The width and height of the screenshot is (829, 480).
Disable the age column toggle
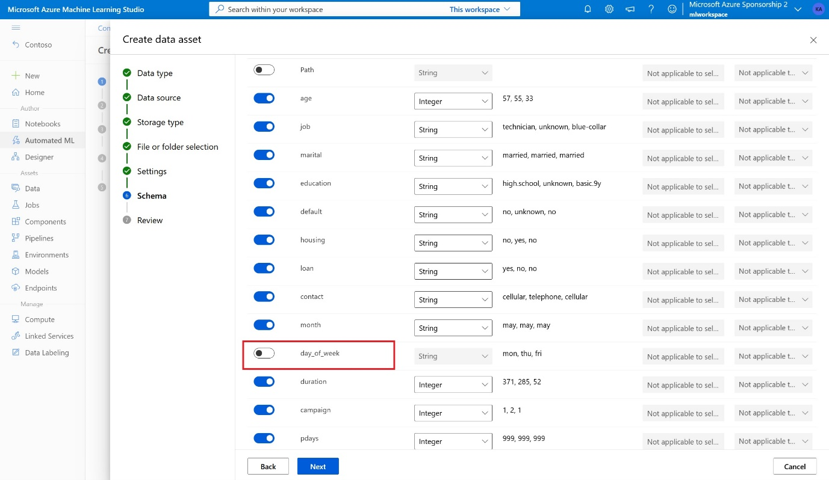pyautogui.click(x=264, y=98)
